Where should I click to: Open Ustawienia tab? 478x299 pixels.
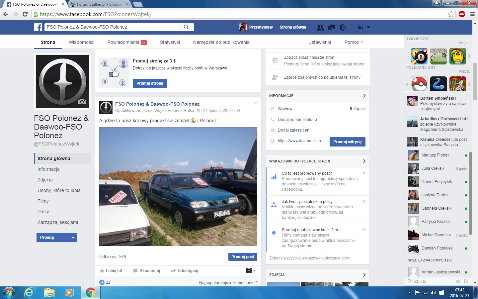click(x=320, y=42)
